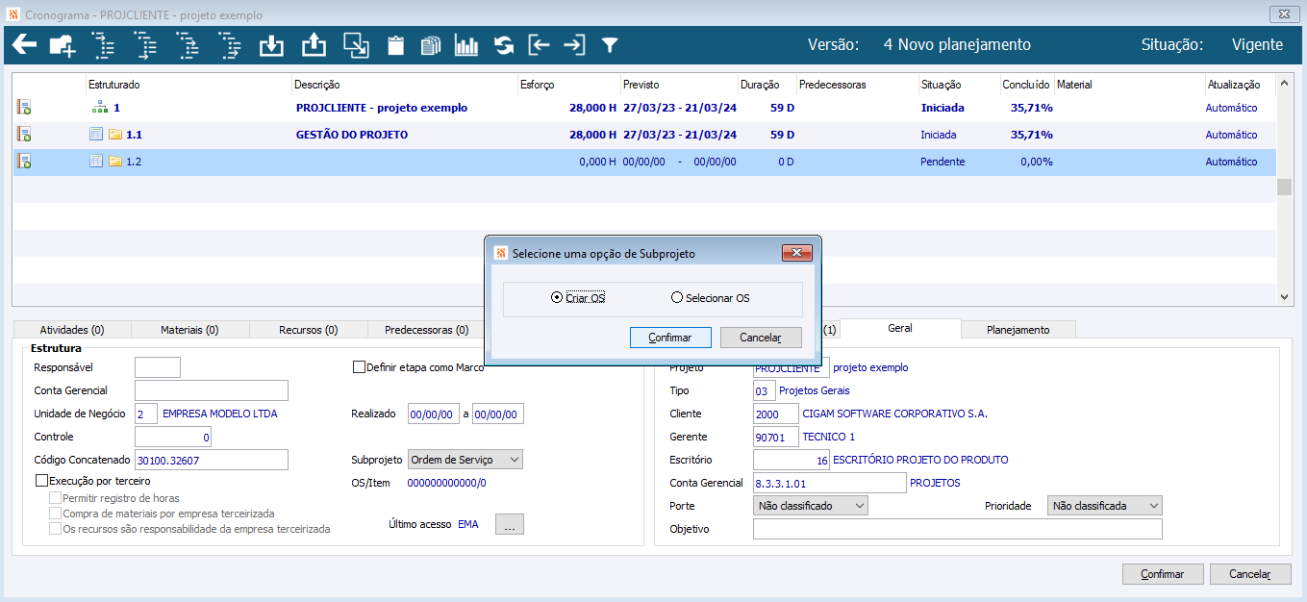
Task: Click the refresh circular arrows icon
Action: pos(504,45)
